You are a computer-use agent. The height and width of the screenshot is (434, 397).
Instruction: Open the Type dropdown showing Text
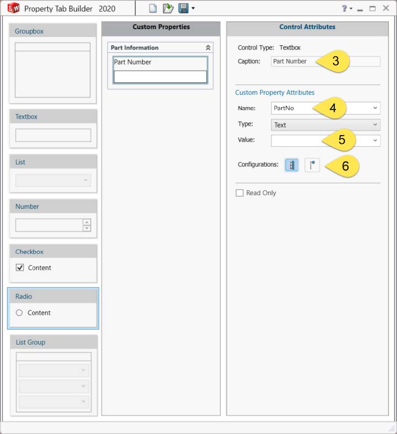(375, 125)
